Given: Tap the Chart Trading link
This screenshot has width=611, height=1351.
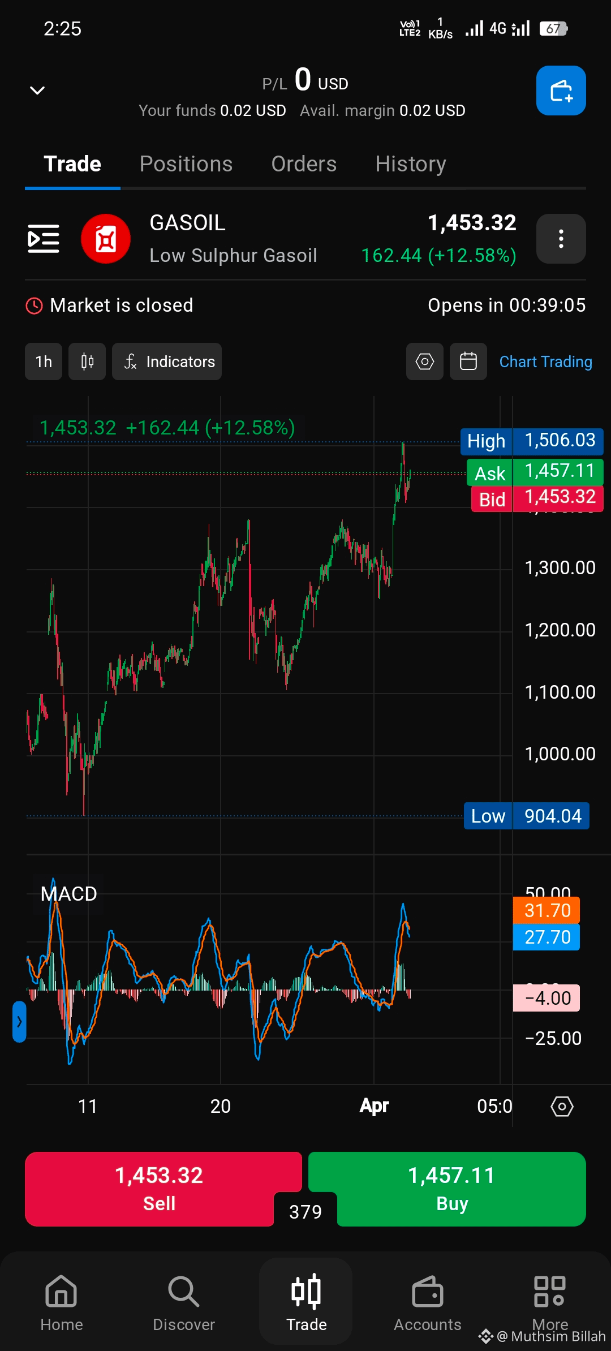Looking at the screenshot, I should click(546, 362).
